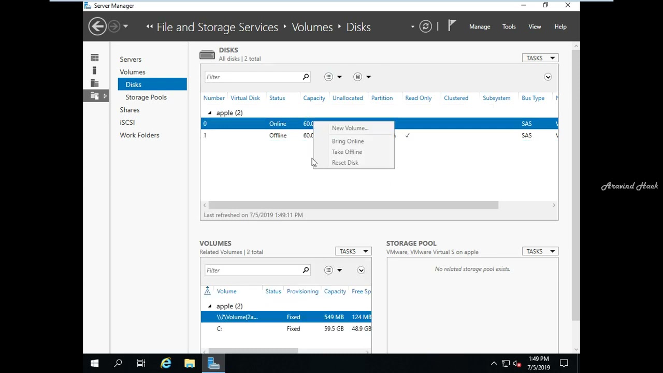Go back using the back arrow
This screenshot has width=663, height=373.
point(97,26)
